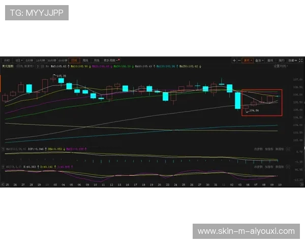Click the zoom in plus icon
The width and height of the screenshot is (305, 244).
(234, 60)
